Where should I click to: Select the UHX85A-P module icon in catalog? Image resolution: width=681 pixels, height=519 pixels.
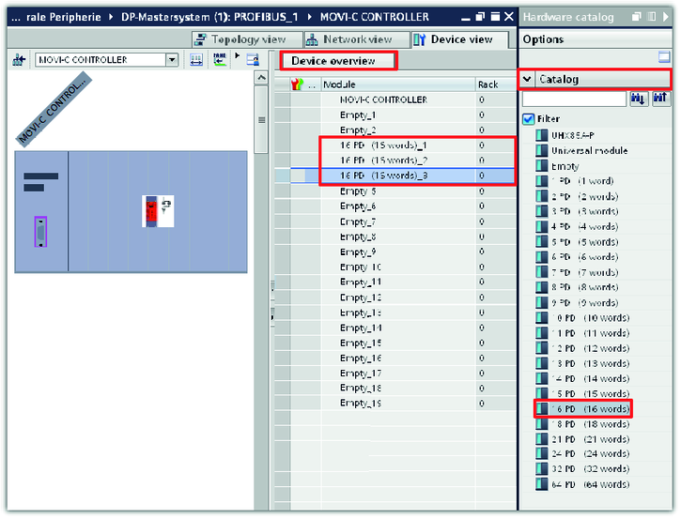pyautogui.click(x=541, y=135)
